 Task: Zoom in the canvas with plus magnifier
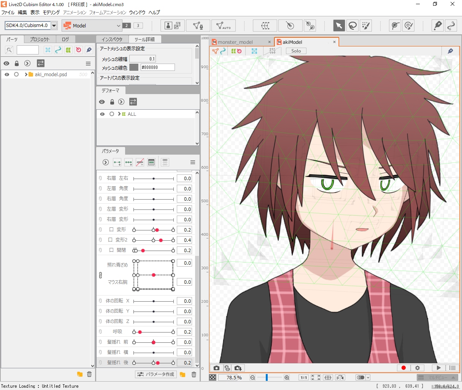click(287, 377)
